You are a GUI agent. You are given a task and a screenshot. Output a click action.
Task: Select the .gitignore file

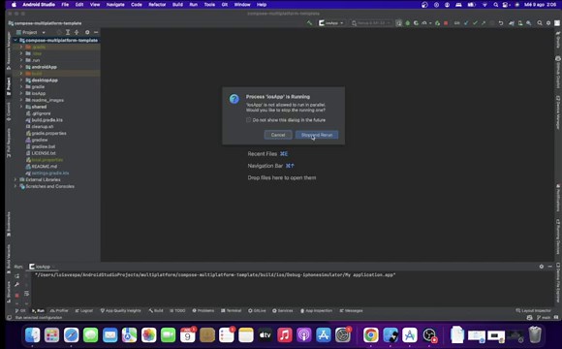(38, 113)
